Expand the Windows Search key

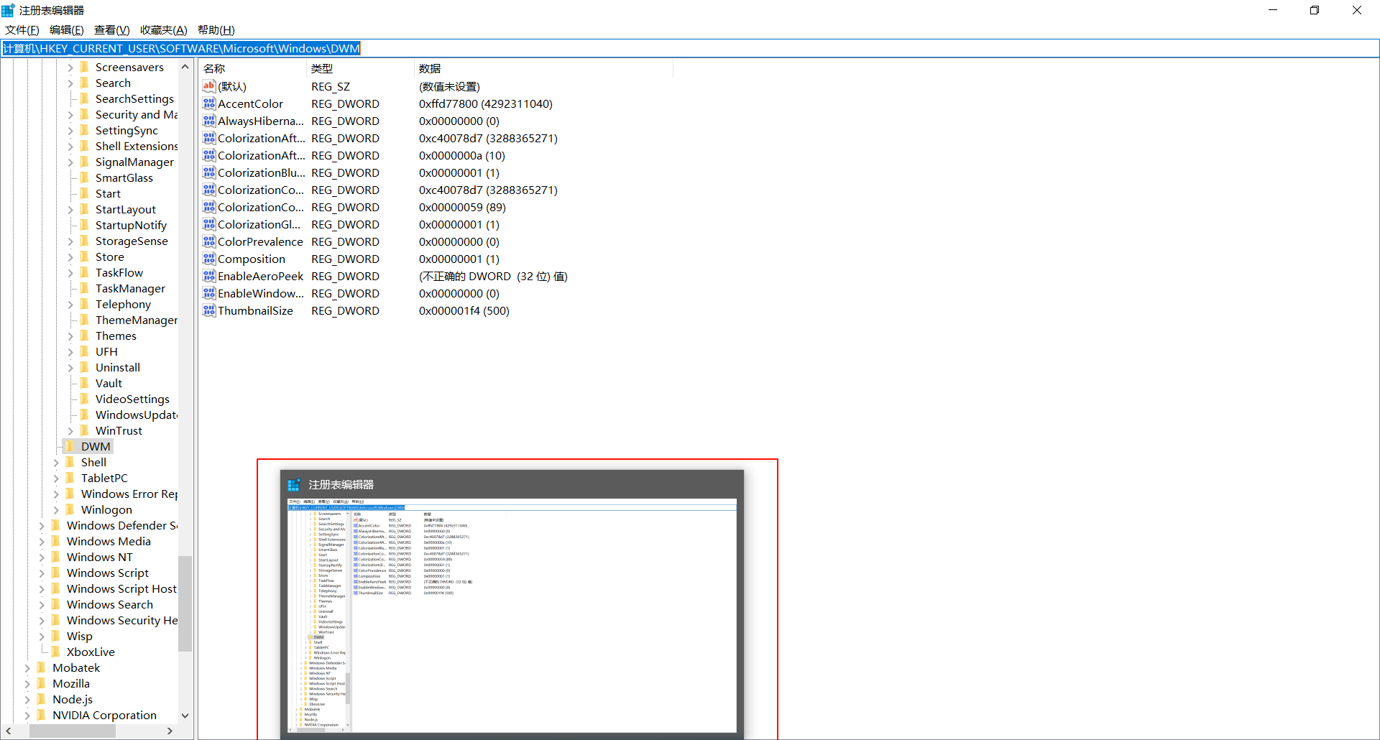click(42, 605)
